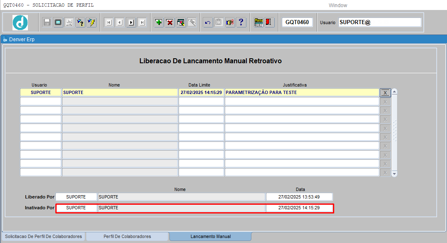The width and height of the screenshot is (447, 243).
Task: Click the Liberado Por user field
Action: [76, 197]
